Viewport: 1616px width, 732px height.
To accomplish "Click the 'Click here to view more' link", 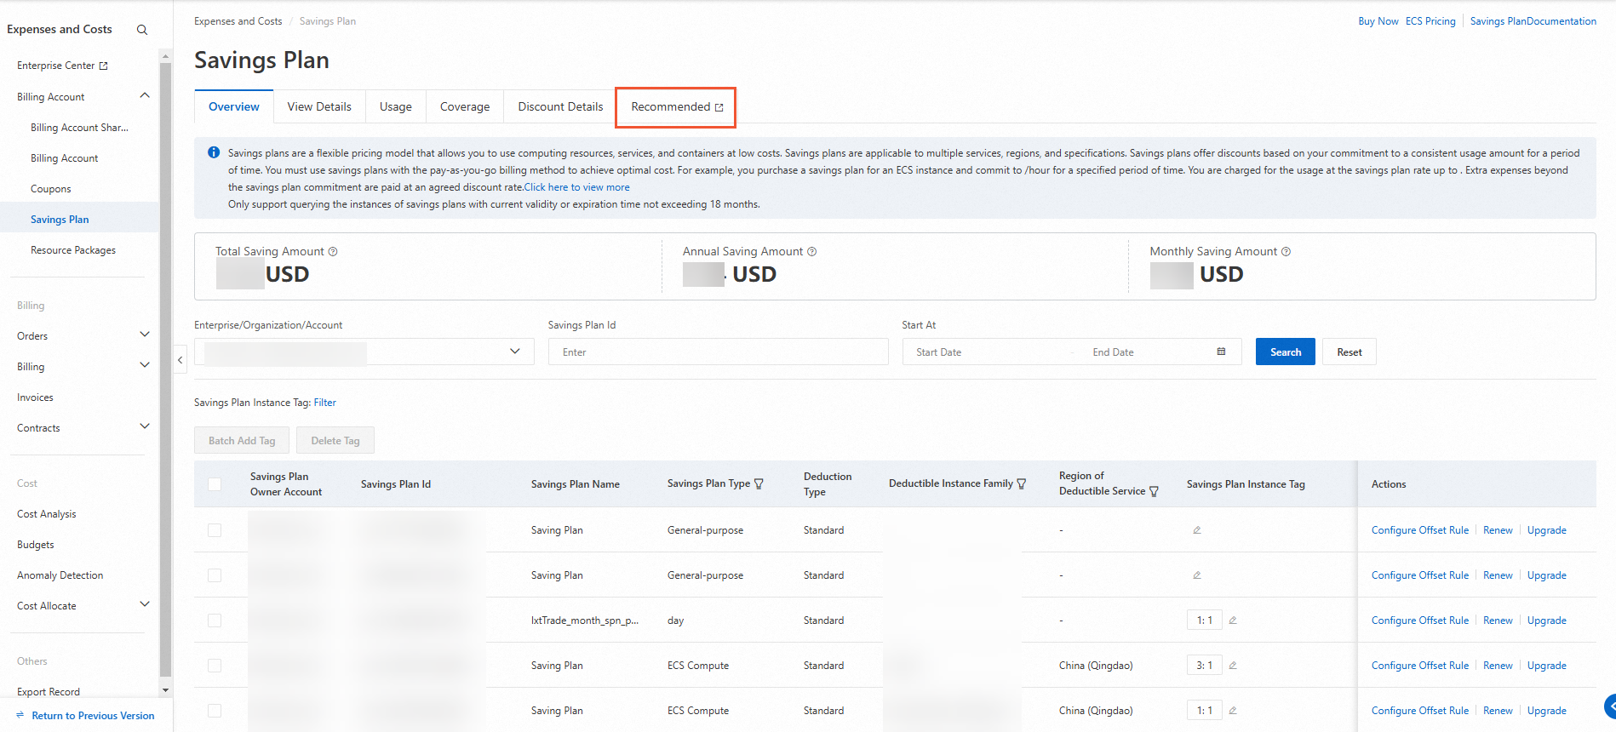I will click(577, 187).
